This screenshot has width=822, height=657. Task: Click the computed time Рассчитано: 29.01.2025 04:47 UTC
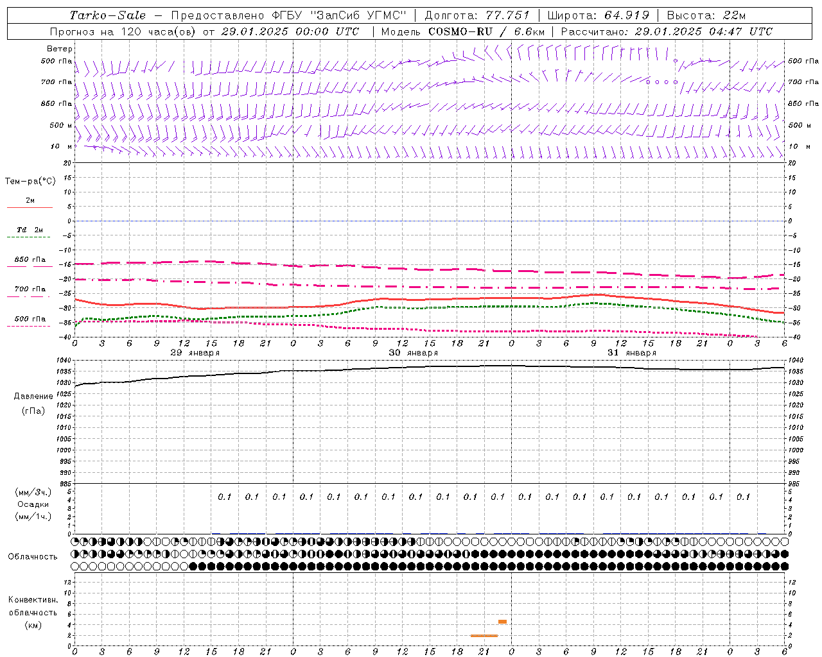click(x=667, y=31)
